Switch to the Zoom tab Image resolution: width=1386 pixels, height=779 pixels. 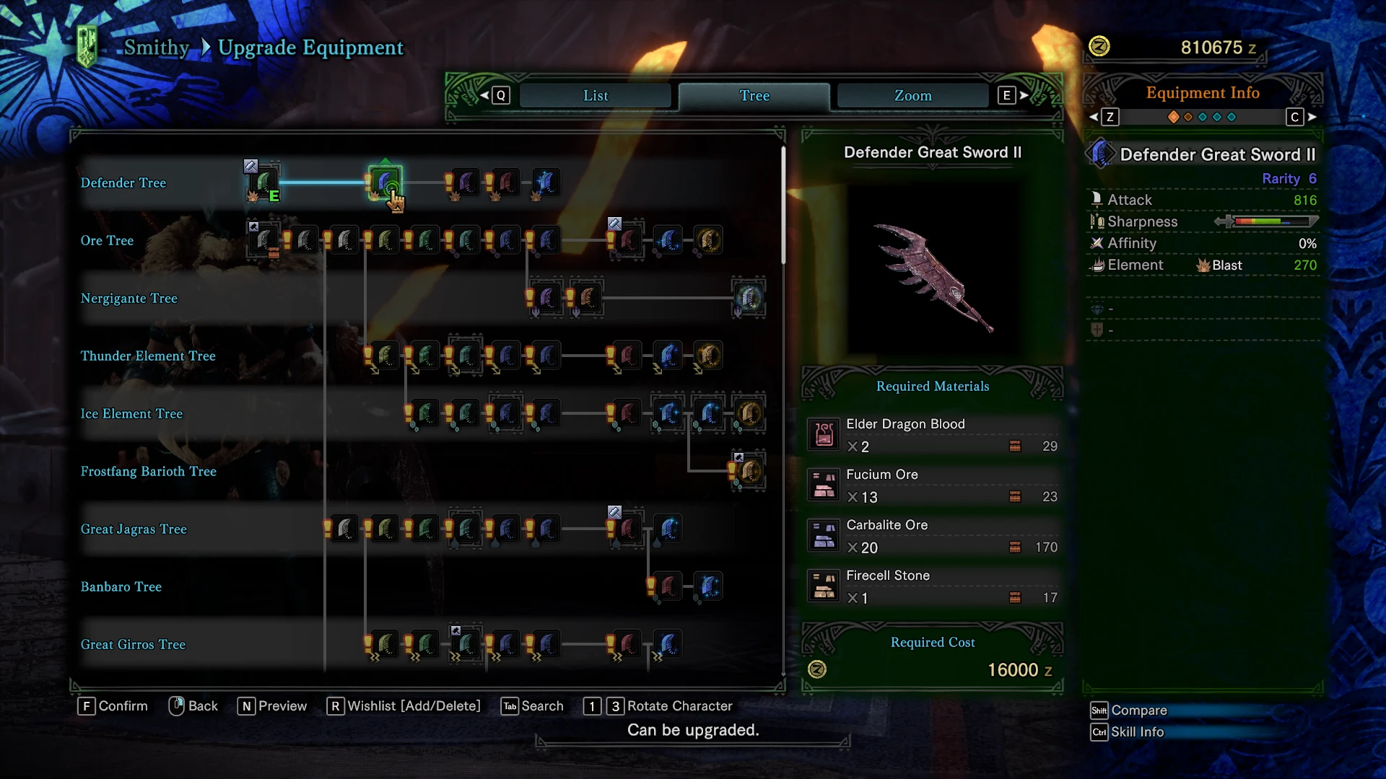(x=913, y=96)
